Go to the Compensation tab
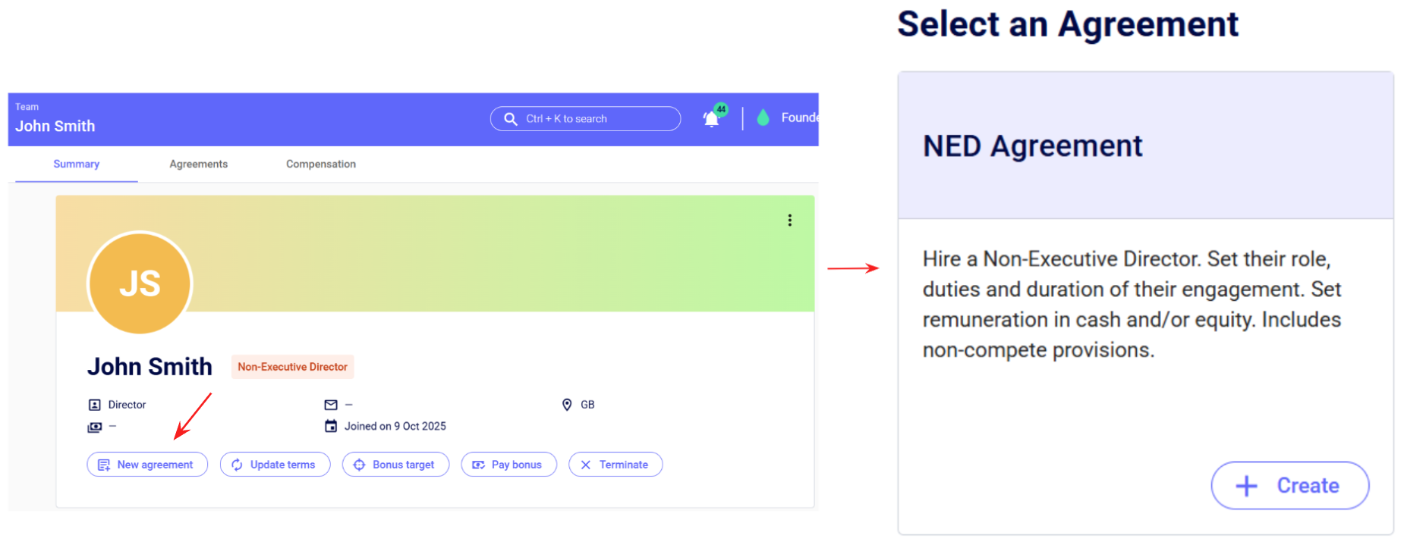This screenshot has height=548, width=1404. click(320, 164)
